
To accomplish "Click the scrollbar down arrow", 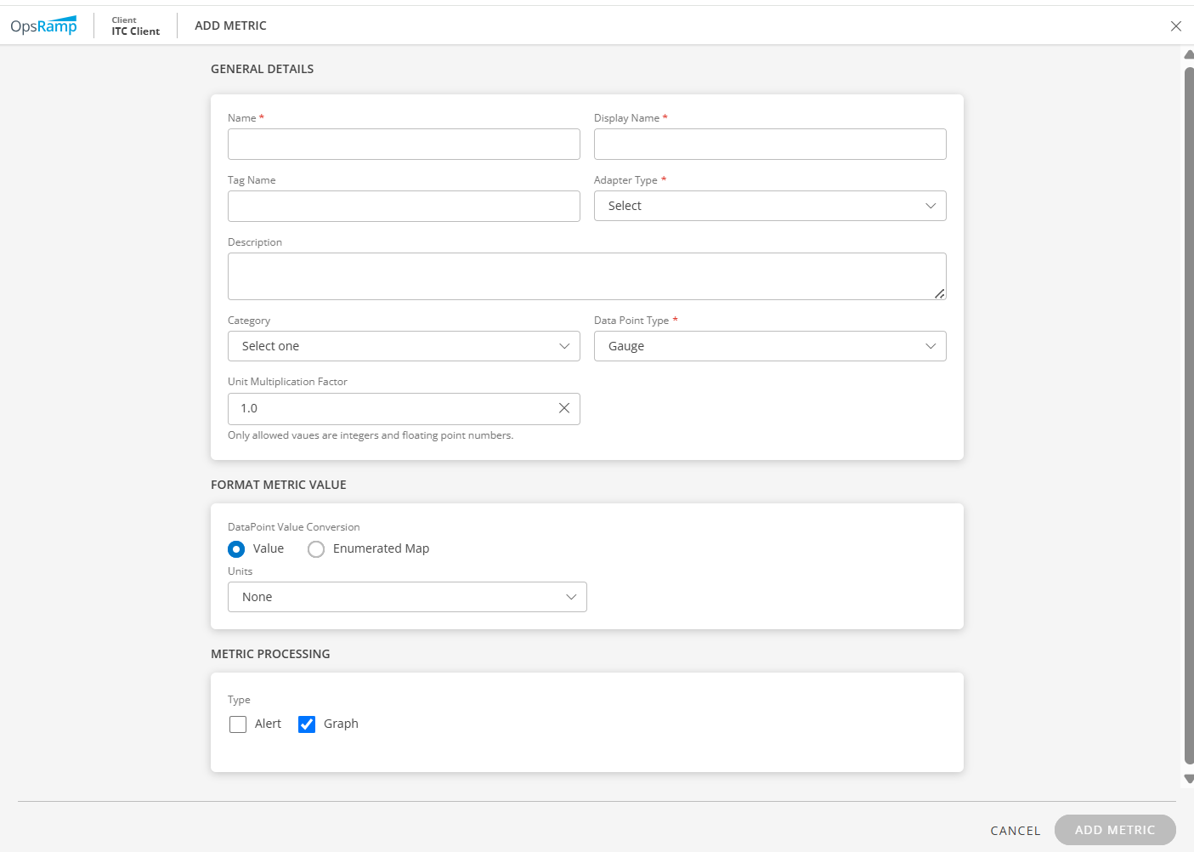I will pyautogui.click(x=1188, y=779).
